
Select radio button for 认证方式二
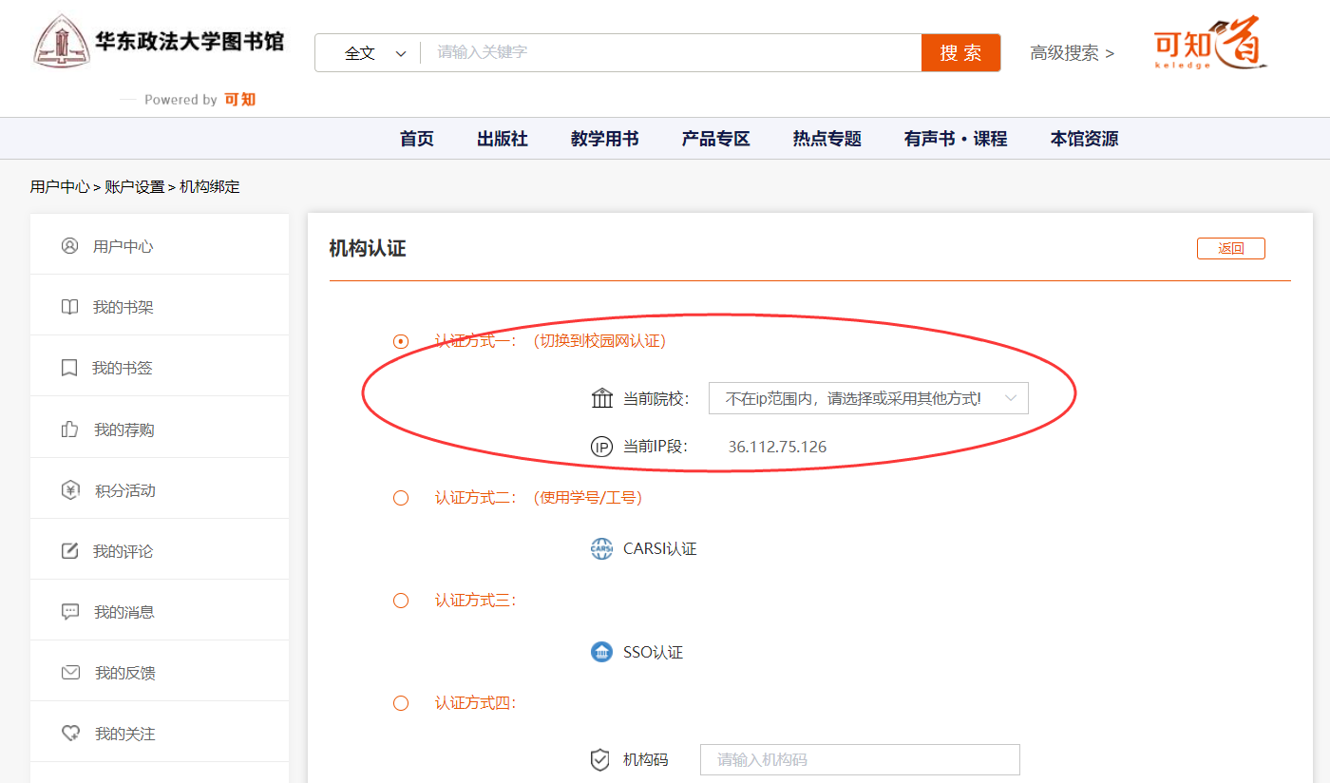coord(401,498)
